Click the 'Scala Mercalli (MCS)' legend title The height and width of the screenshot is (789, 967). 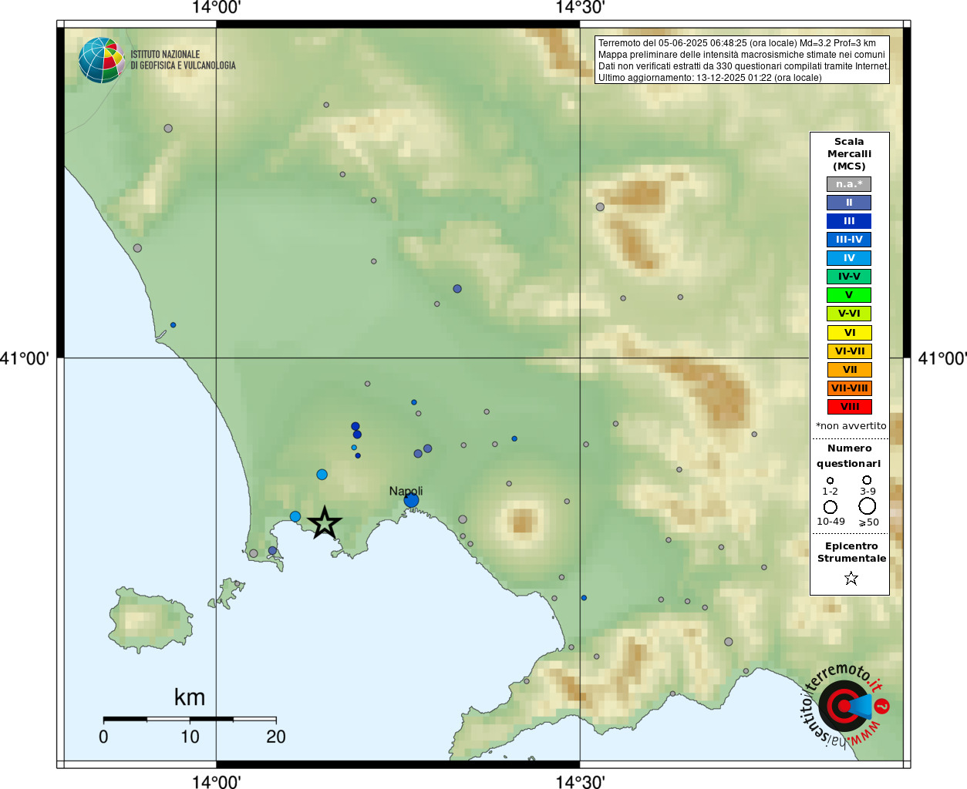pyautogui.click(x=849, y=154)
